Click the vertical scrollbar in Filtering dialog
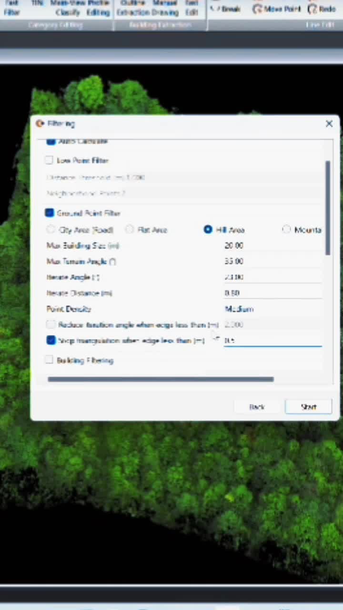The image size is (343, 610). click(x=328, y=208)
